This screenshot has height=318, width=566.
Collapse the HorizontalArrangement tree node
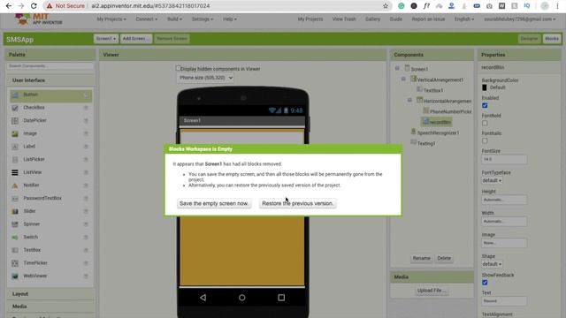[x=409, y=100]
